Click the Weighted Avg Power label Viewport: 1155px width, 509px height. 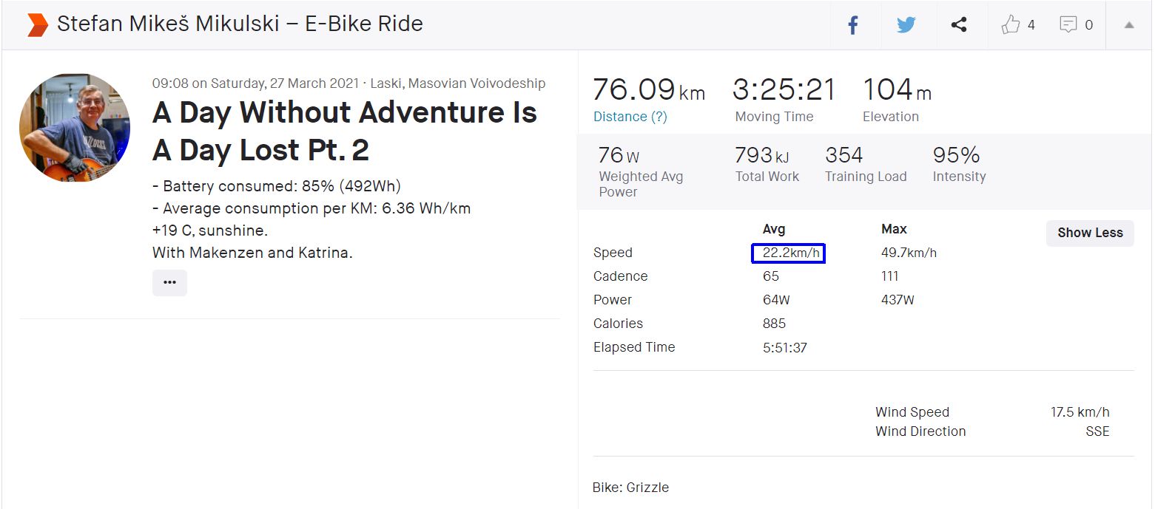click(641, 184)
